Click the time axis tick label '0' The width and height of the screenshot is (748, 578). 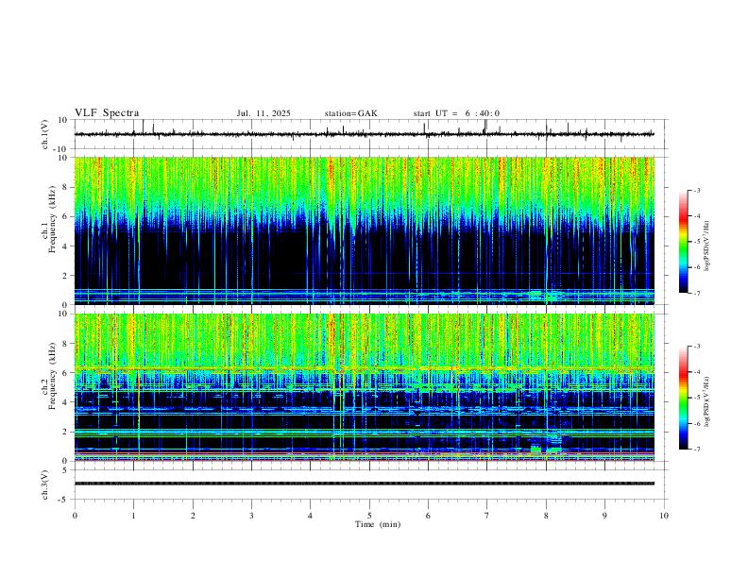pos(75,516)
